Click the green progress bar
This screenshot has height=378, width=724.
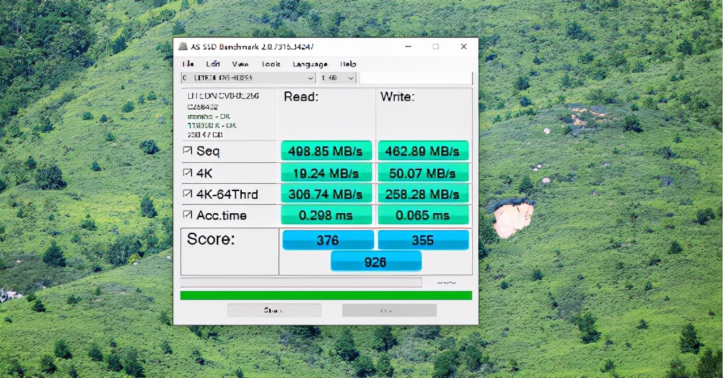click(x=325, y=295)
